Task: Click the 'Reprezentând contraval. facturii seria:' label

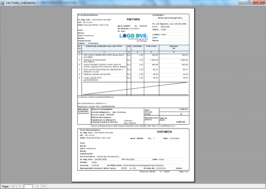Action: tap(98, 168)
